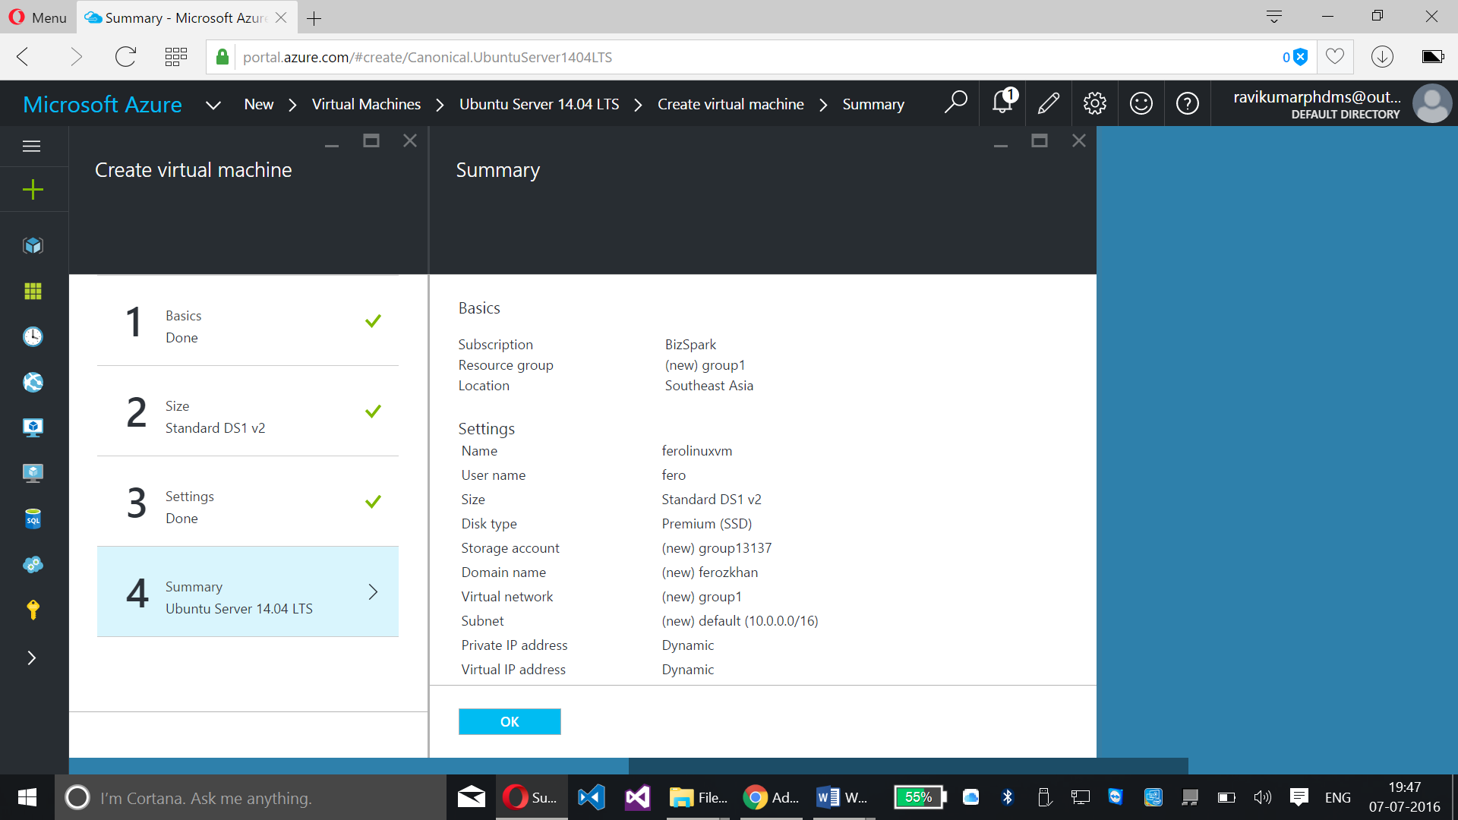Open step 3 Settings in wizard
This screenshot has height=820, width=1458.
(248, 502)
